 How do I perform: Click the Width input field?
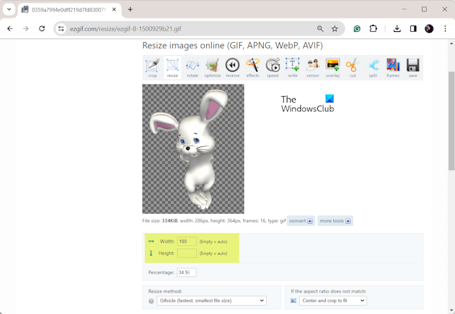(x=187, y=241)
